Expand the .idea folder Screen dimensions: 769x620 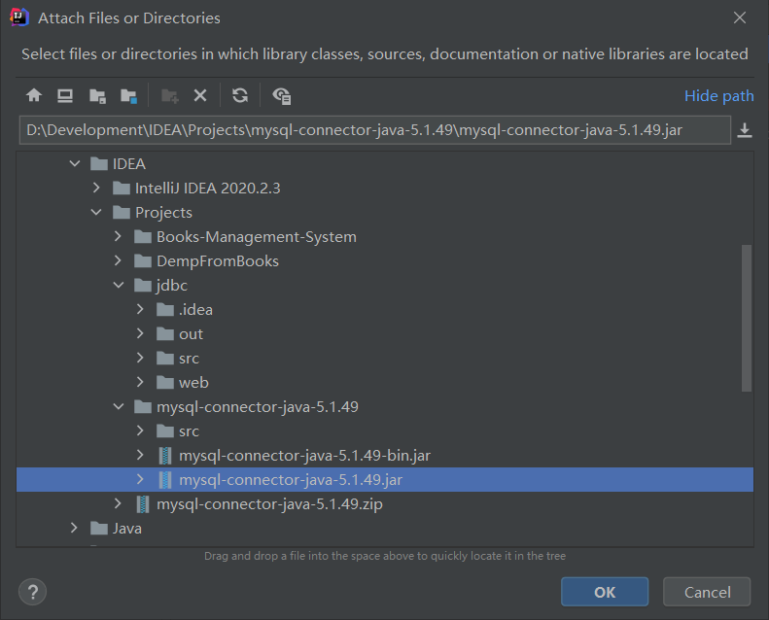(x=140, y=309)
